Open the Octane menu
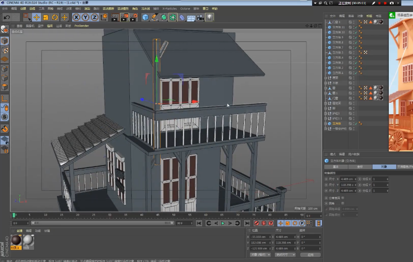The image size is (413, 262). coord(185,9)
